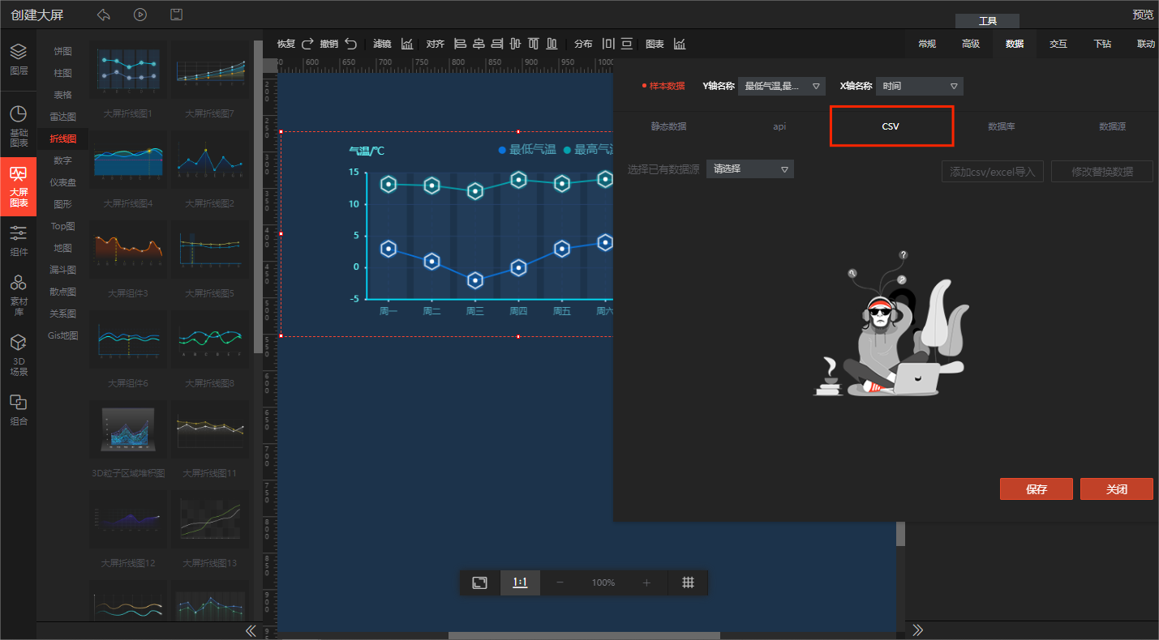Select the api data tab
The image size is (1159, 640).
pyautogui.click(x=779, y=126)
